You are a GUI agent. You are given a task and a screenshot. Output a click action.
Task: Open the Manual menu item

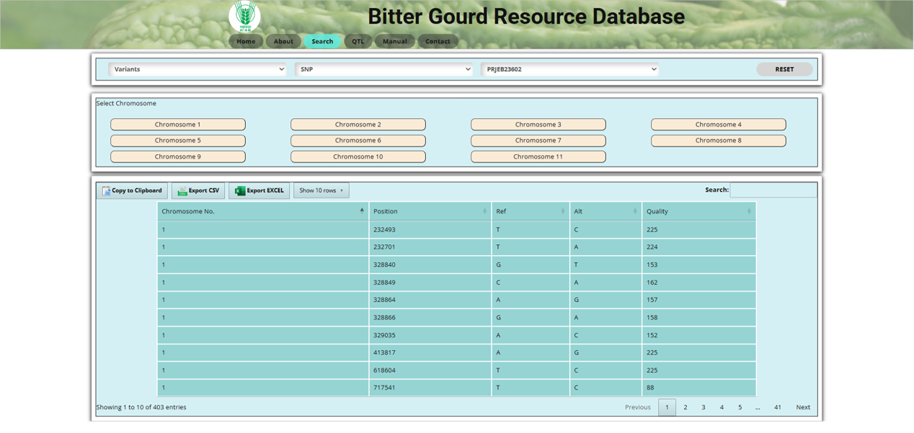coord(394,42)
